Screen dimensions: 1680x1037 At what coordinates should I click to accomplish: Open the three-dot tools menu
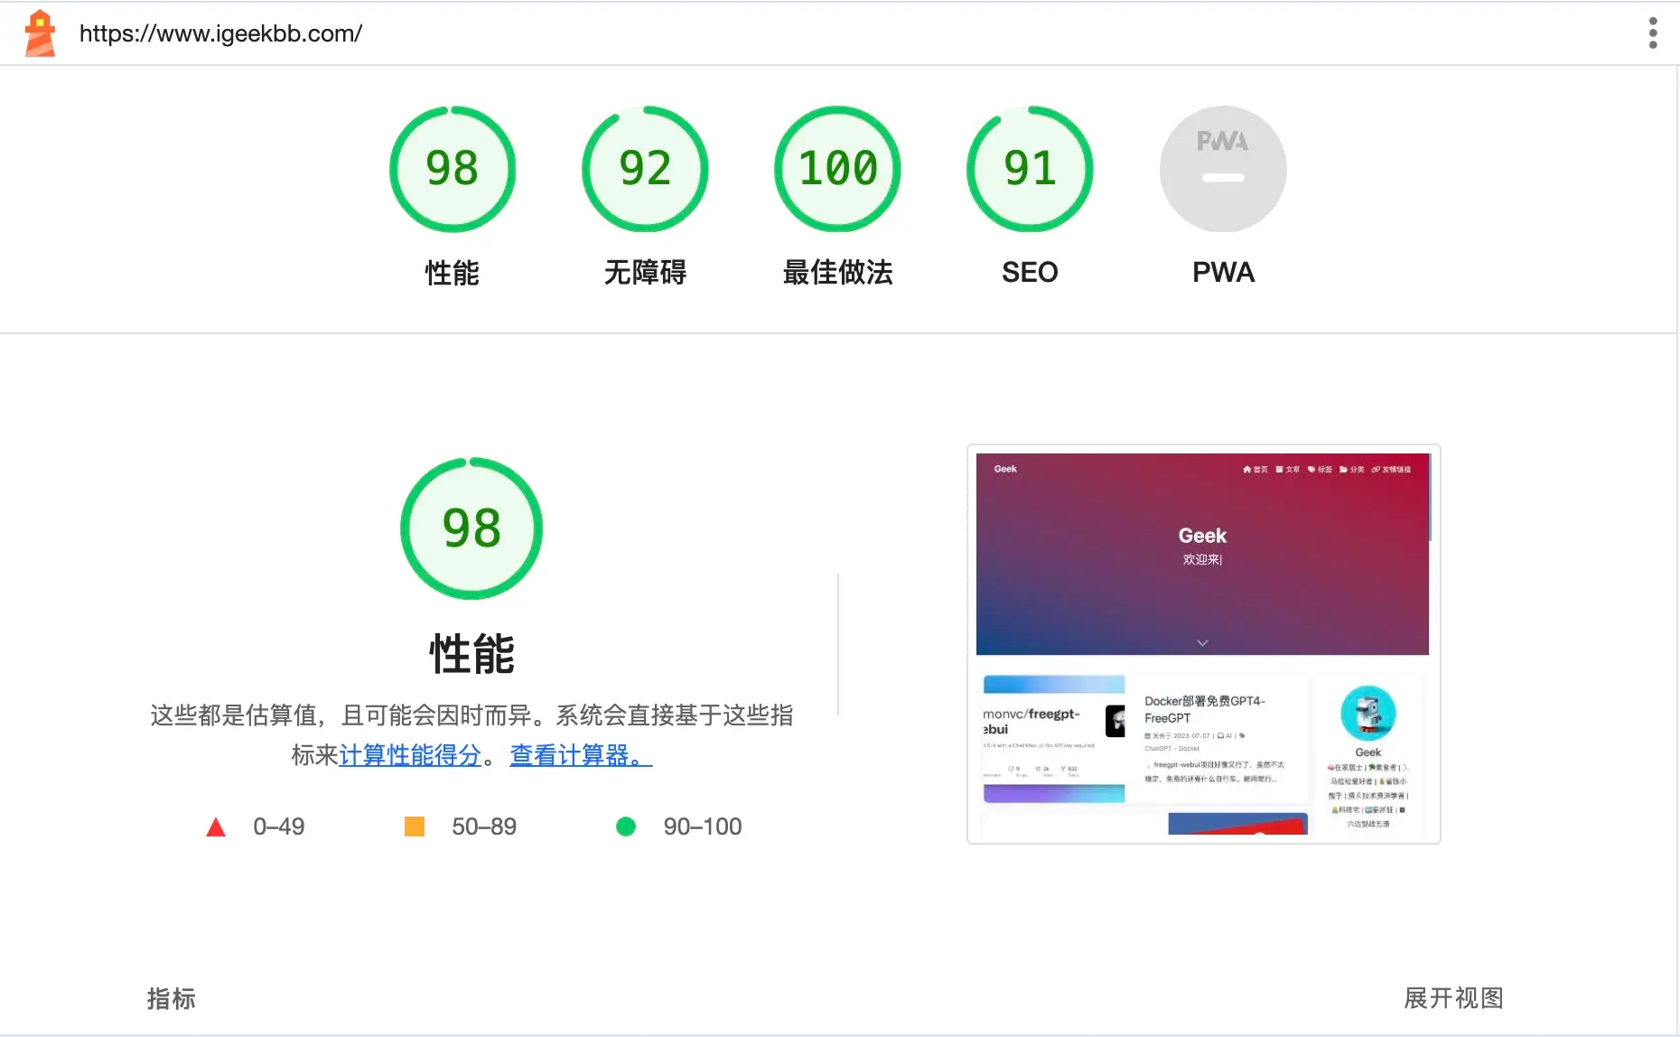pos(1653,33)
